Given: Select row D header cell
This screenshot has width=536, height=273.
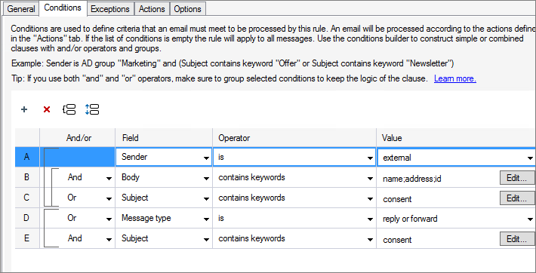Looking at the screenshot, I should click(27, 218).
